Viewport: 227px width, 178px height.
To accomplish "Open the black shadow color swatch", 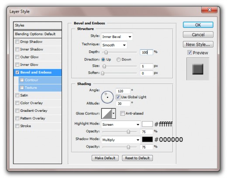I will [147, 139].
